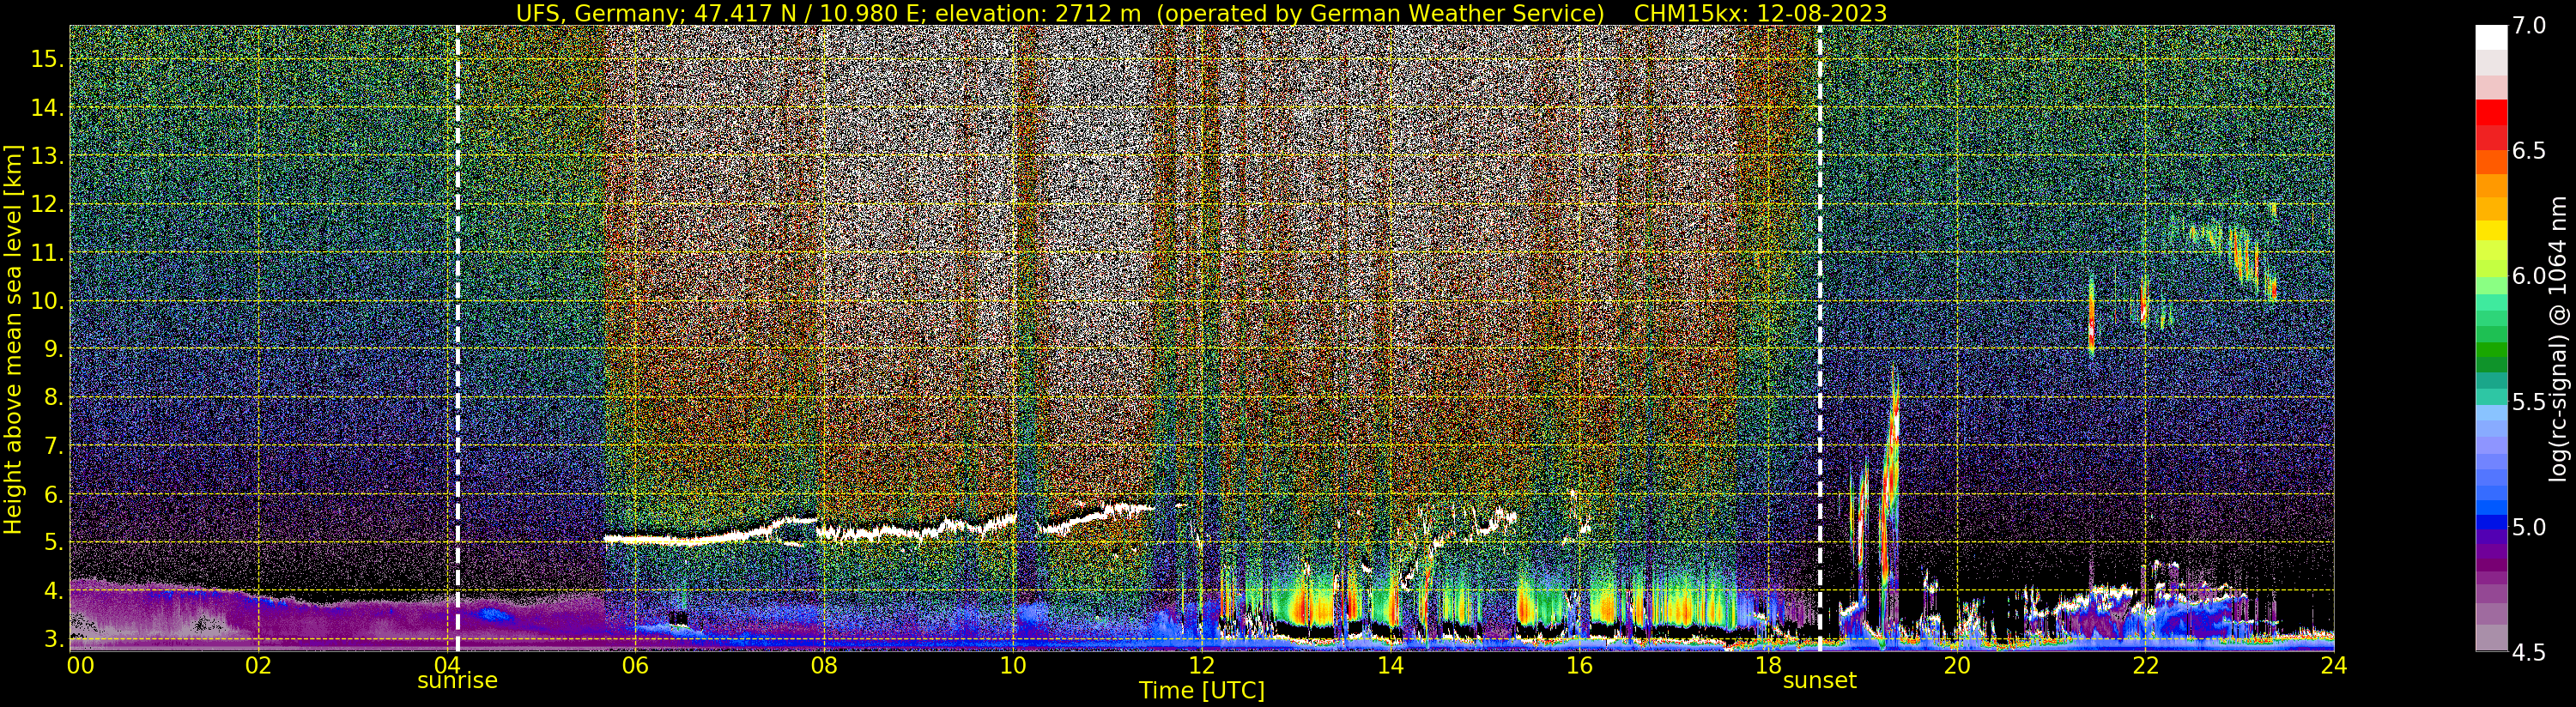This screenshot has width=2576, height=707.
Task: Click the 5.0 colorbar scale value
Action: (x=2529, y=527)
